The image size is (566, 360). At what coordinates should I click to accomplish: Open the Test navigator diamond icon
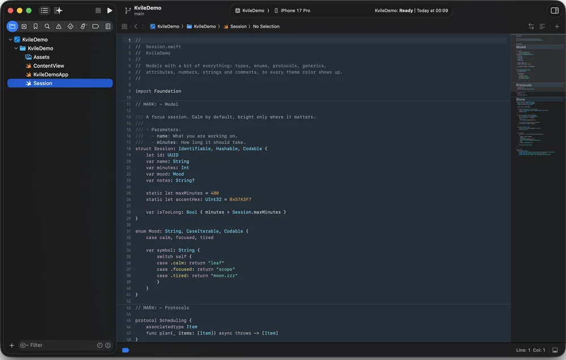pos(70,27)
